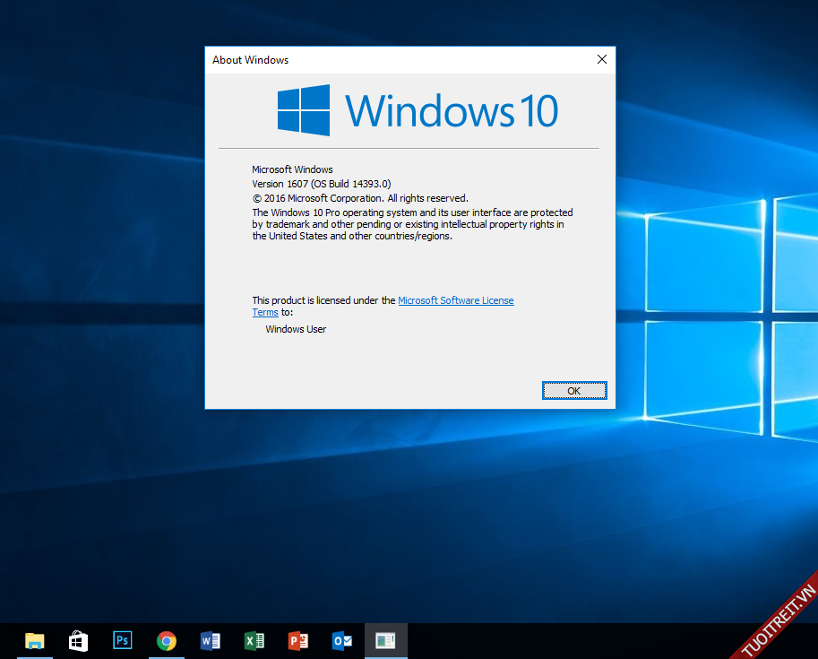The image size is (818, 659).
Task: Open Adobe Photoshop from the taskbar
Action: (x=122, y=641)
